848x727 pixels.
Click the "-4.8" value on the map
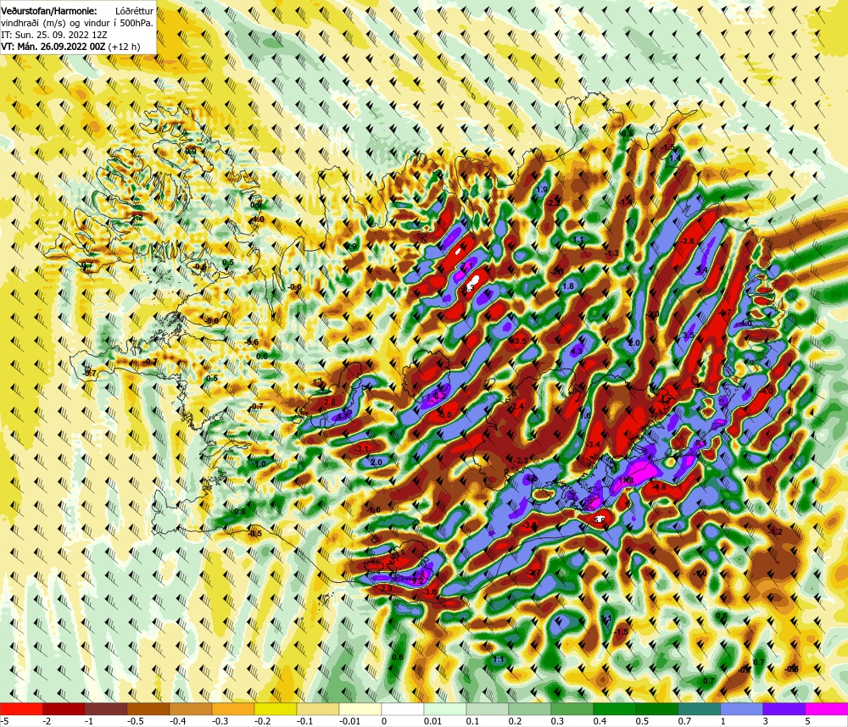pyautogui.click(x=660, y=487)
